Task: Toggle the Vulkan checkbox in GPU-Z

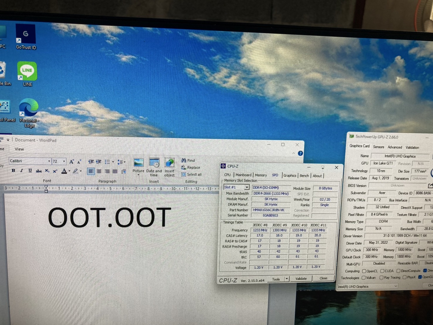Action: (364, 277)
